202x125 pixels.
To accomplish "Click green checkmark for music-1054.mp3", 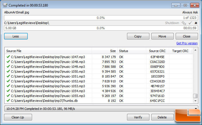I will click(x=8, y=91).
